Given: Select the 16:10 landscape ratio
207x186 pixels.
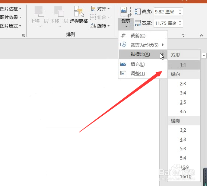Looking at the screenshot, I should click(184, 176).
